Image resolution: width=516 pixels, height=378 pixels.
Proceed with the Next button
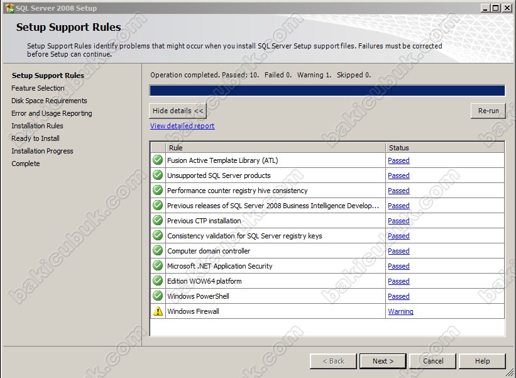383,361
